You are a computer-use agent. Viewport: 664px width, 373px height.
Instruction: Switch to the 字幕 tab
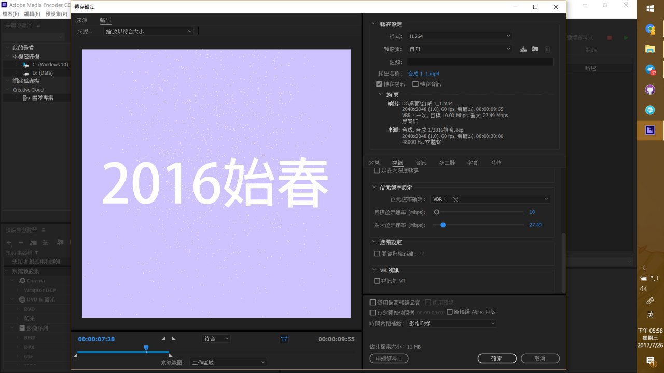[x=473, y=163]
